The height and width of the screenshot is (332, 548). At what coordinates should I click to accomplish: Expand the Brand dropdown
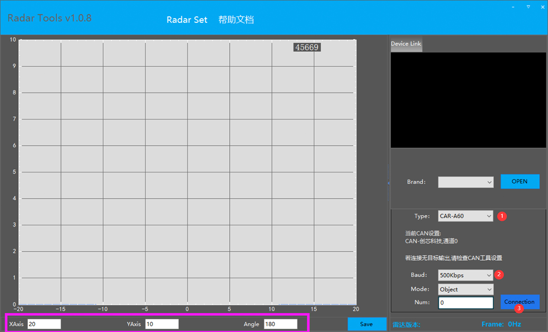tap(465, 182)
